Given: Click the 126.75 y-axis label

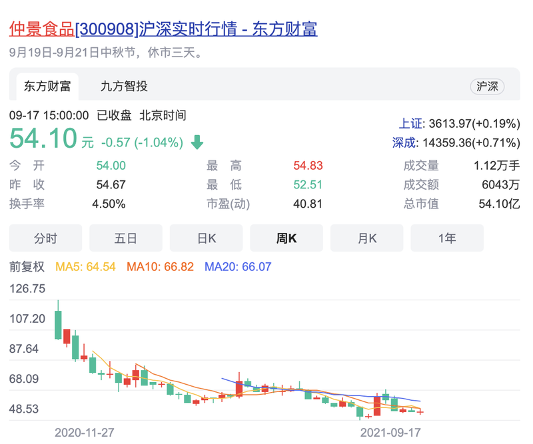Looking at the screenshot, I should pyautogui.click(x=27, y=289).
